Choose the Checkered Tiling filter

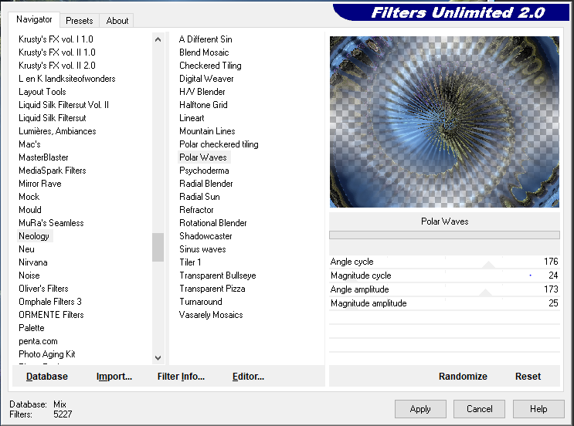pos(210,66)
